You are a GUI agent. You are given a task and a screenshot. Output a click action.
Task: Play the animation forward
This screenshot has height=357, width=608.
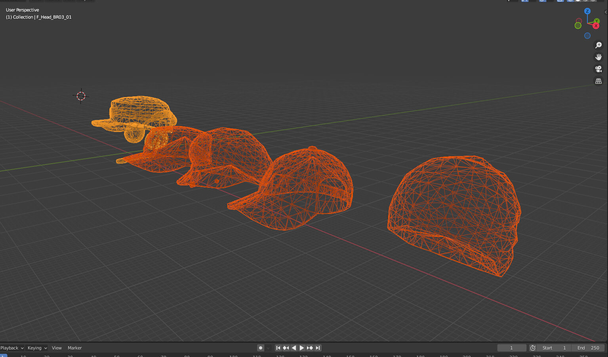tap(302, 348)
